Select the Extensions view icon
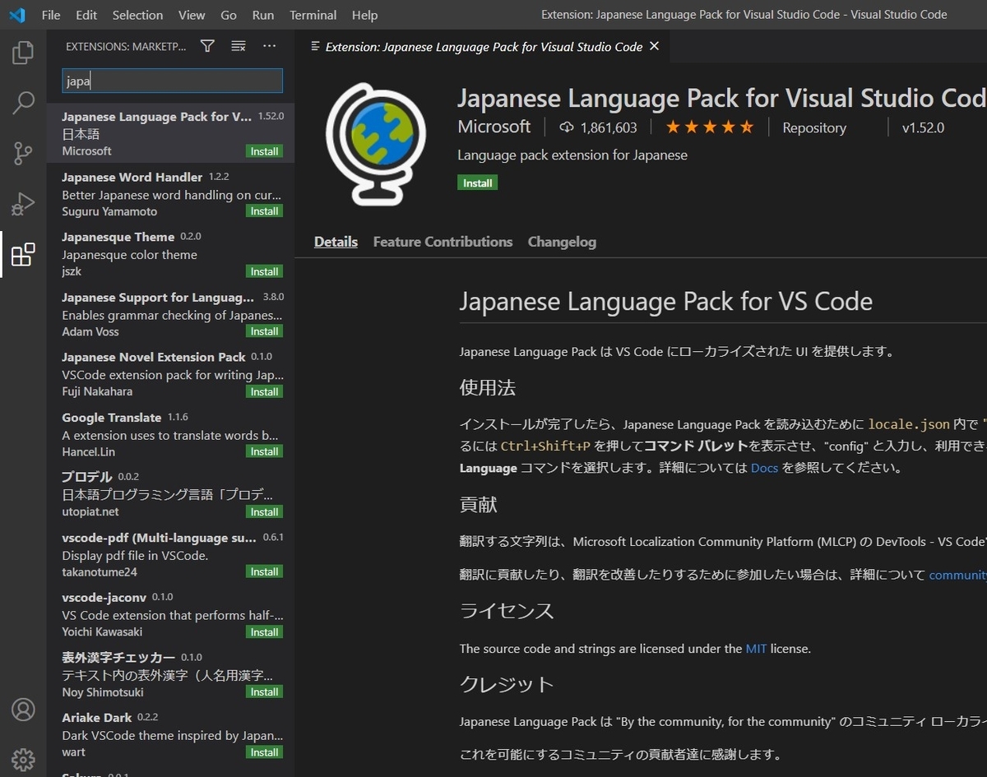 [23, 254]
